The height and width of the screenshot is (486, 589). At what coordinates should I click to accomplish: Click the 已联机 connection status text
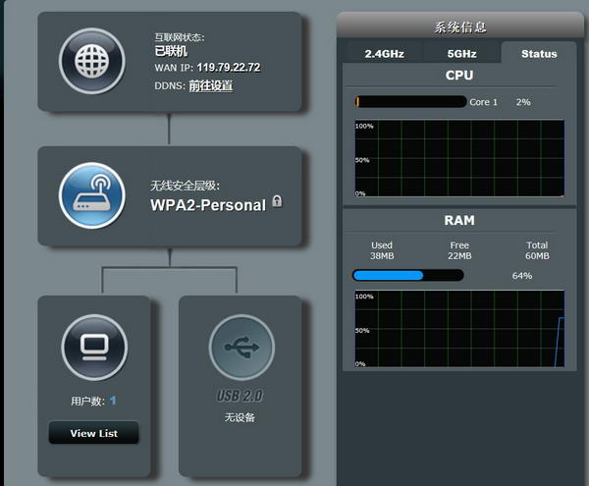pos(171,50)
